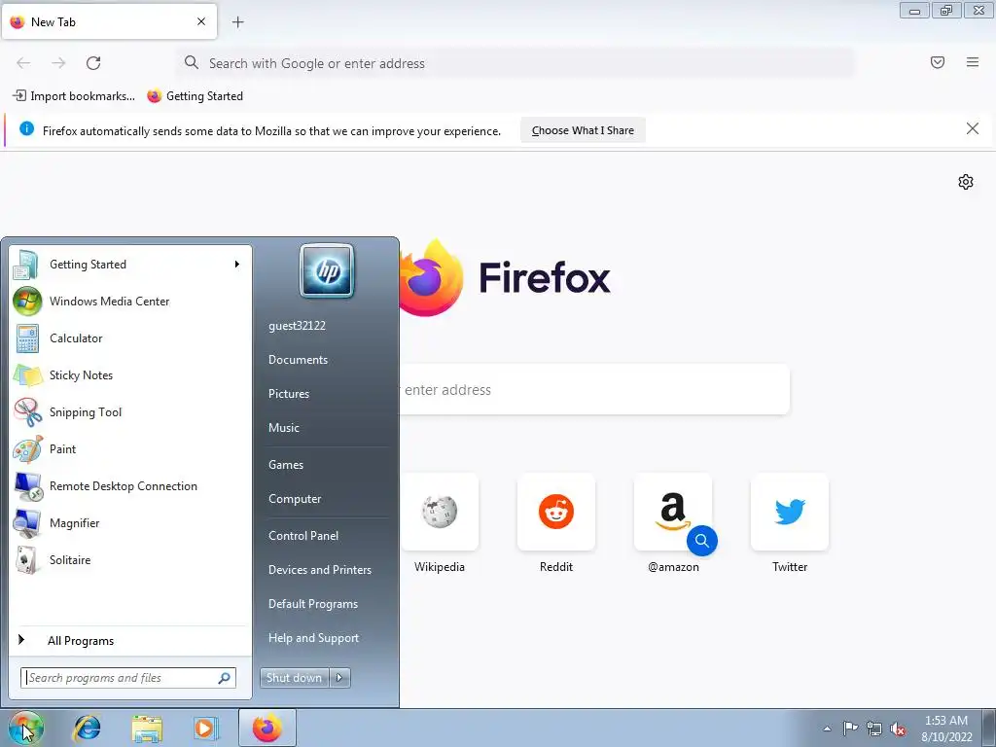
Task: Show hidden system tray icons
Action: pyautogui.click(x=827, y=729)
